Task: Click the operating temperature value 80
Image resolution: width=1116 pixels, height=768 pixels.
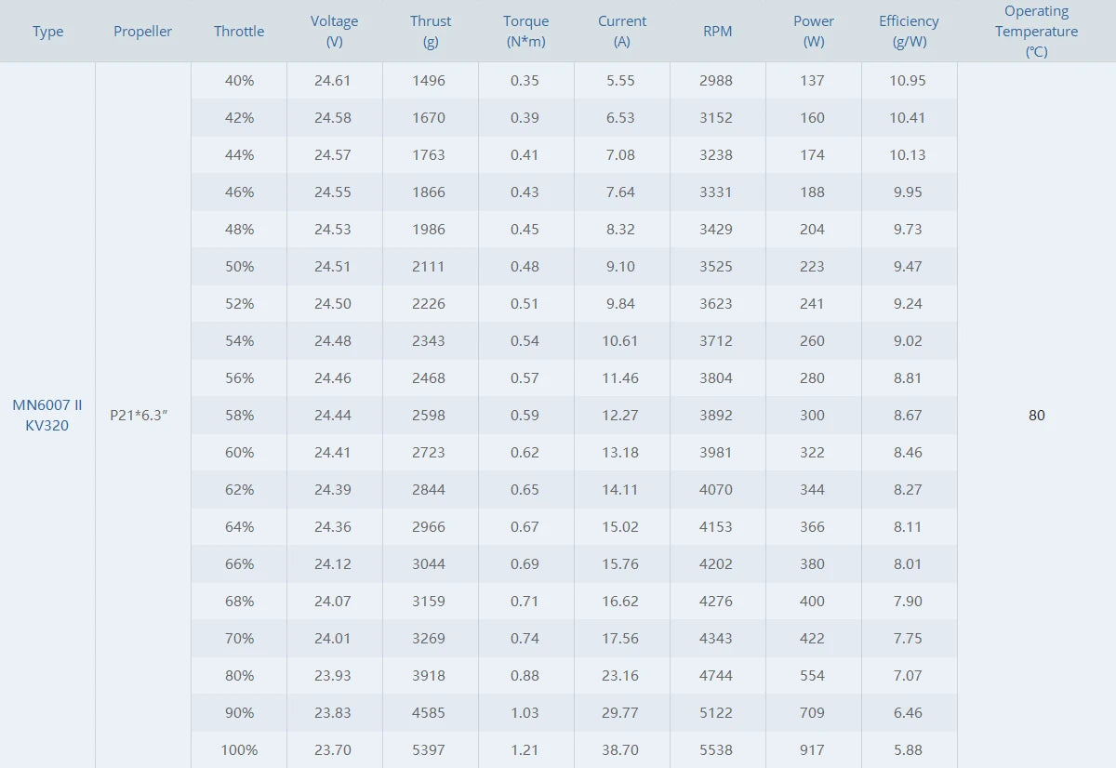Action: 1036,415
